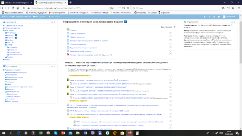Image resolution: width=242 pixels, height=136 pixels.
Task: Open the SINOPTIK bookmark
Action: point(78,12)
